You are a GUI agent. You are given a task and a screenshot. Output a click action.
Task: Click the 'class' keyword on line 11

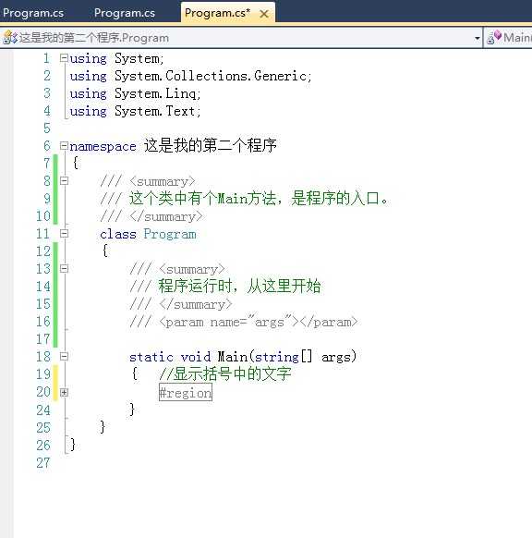pyautogui.click(x=118, y=234)
